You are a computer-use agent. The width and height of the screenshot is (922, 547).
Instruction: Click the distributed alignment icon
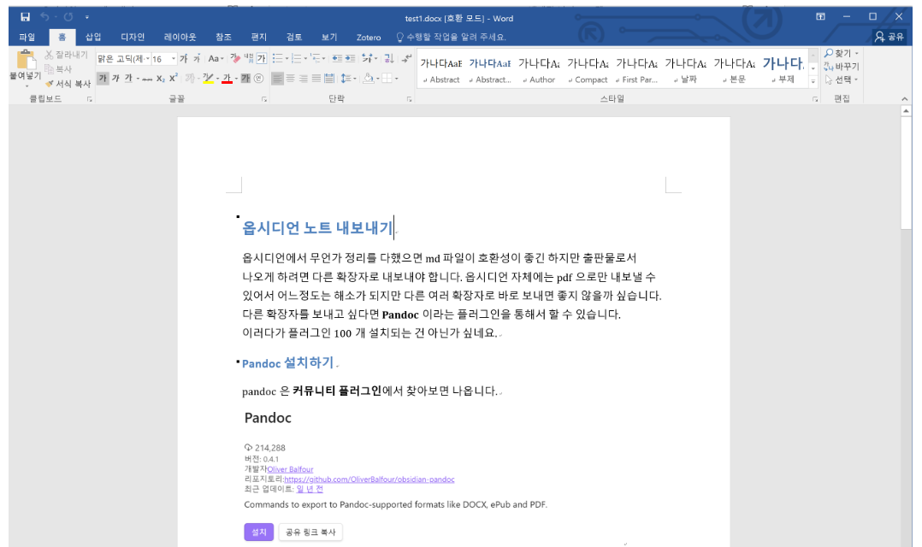[328, 78]
